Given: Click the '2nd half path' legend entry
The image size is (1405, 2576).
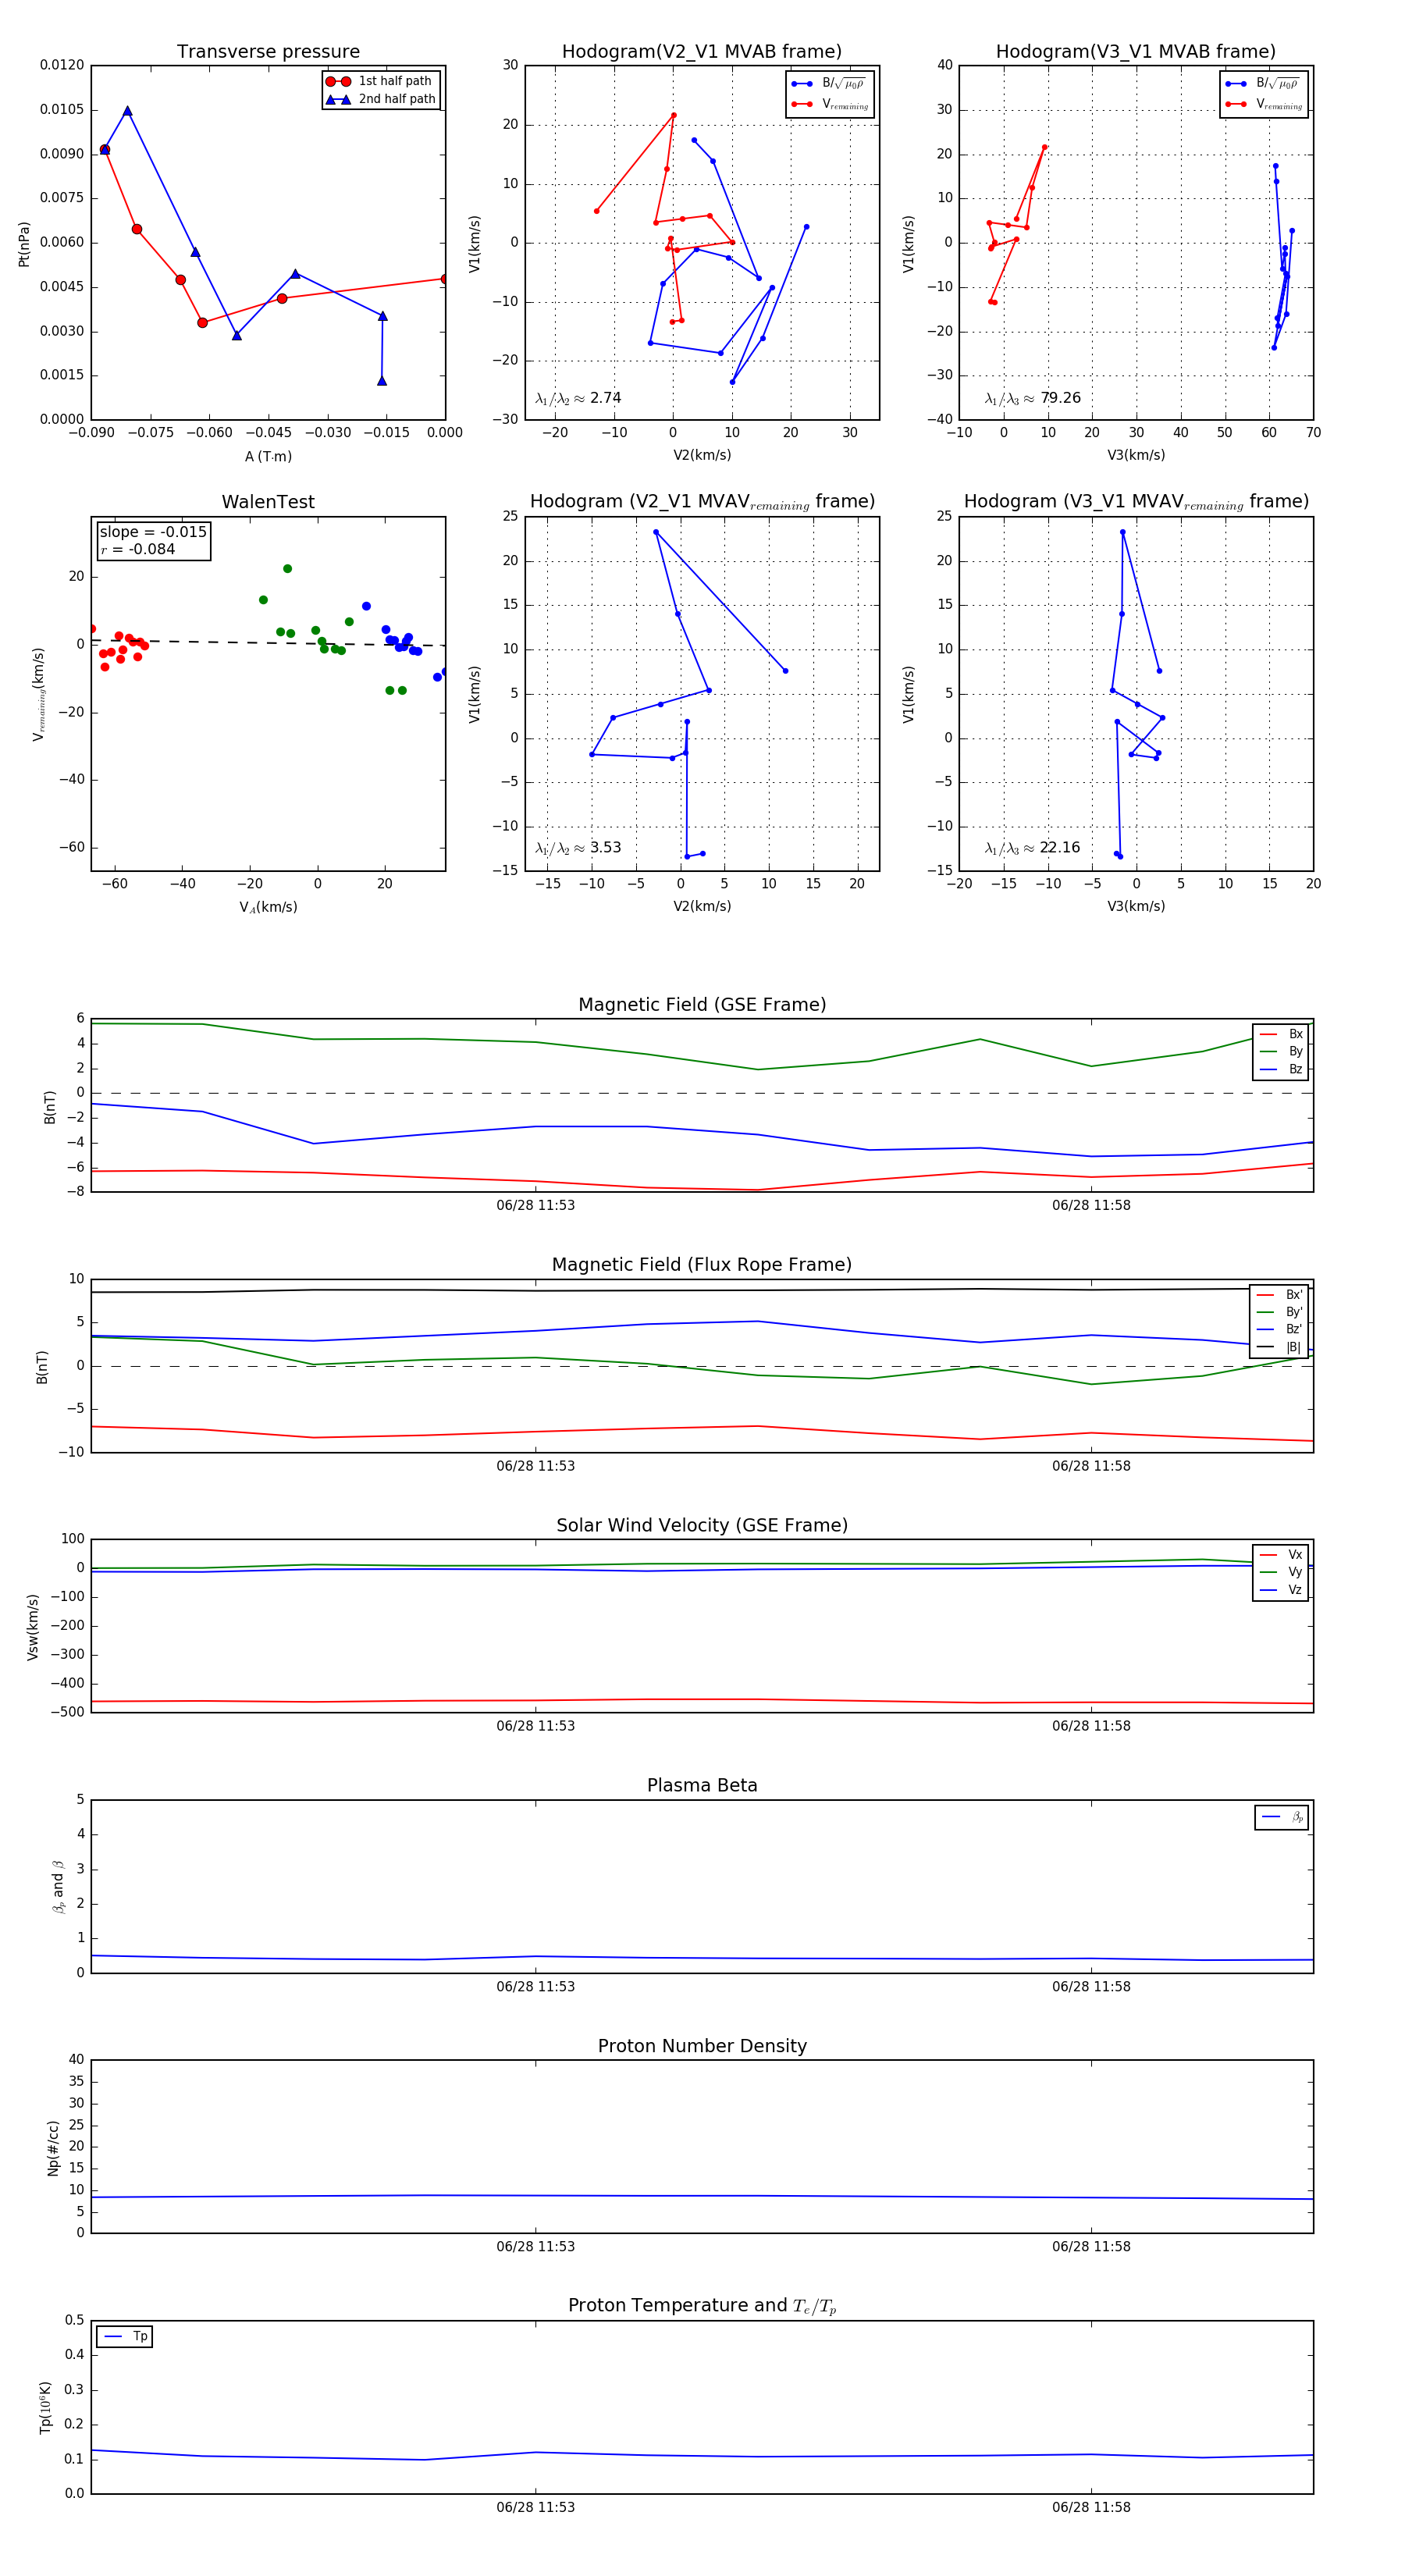Looking at the screenshot, I should tap(381, 99).
